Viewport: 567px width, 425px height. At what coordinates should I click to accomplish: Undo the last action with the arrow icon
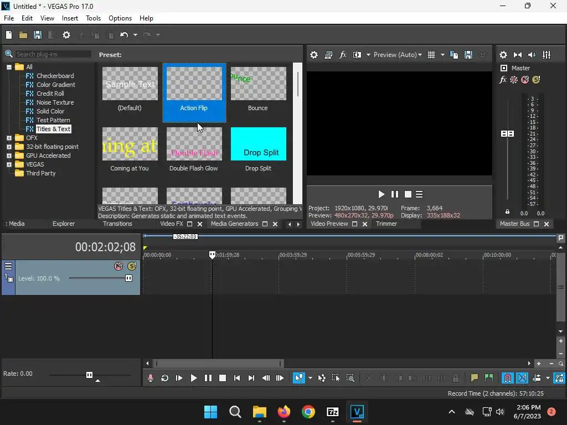click(124, 35)
